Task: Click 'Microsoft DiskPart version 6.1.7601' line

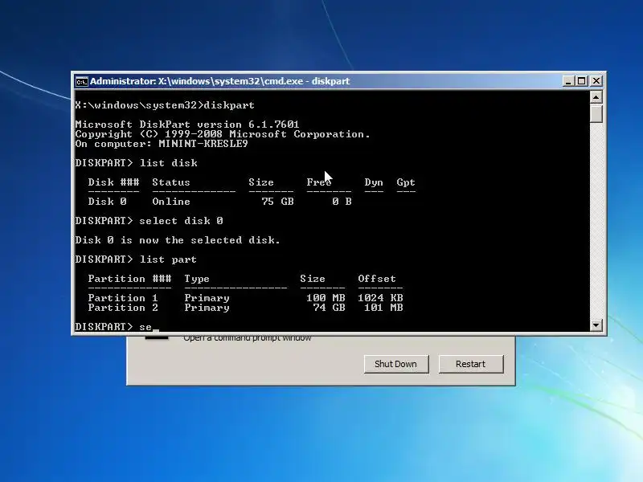Action: tap(187, 125)
